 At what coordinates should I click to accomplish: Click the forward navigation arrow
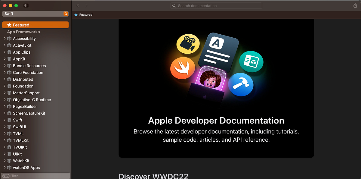tap(86, 5)
